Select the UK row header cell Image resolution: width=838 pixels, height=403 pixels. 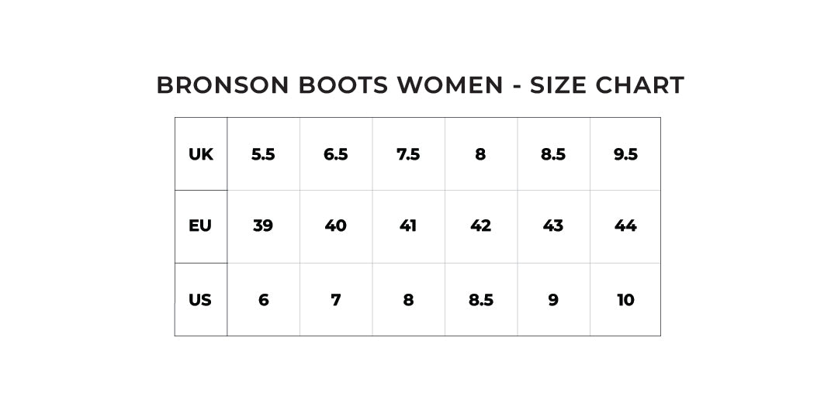click(200, 154)
